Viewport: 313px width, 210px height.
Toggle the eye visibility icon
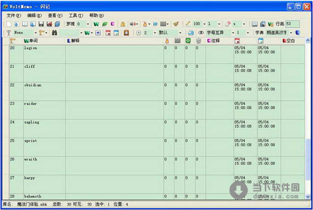point(201,33)
